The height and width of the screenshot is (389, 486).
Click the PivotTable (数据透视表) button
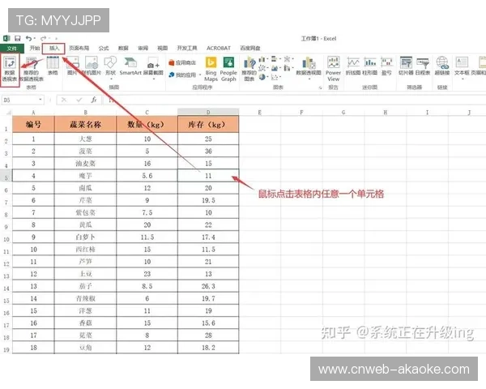pos(10,70)
